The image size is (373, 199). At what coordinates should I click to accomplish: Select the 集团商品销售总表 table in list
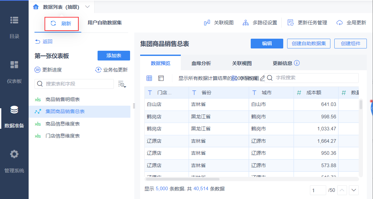click(x=79, y=112)
